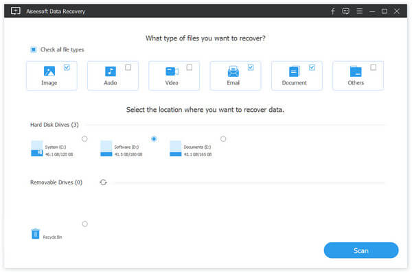
Task: Click the Video camera icon
Action: 172,71
